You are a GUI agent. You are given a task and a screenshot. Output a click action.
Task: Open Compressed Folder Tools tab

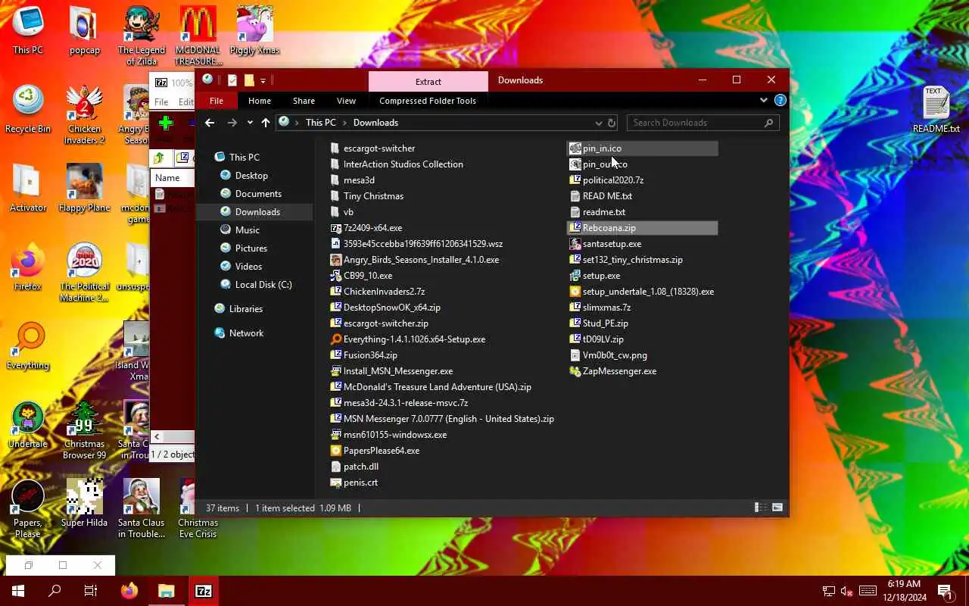[x=428, y=101]
